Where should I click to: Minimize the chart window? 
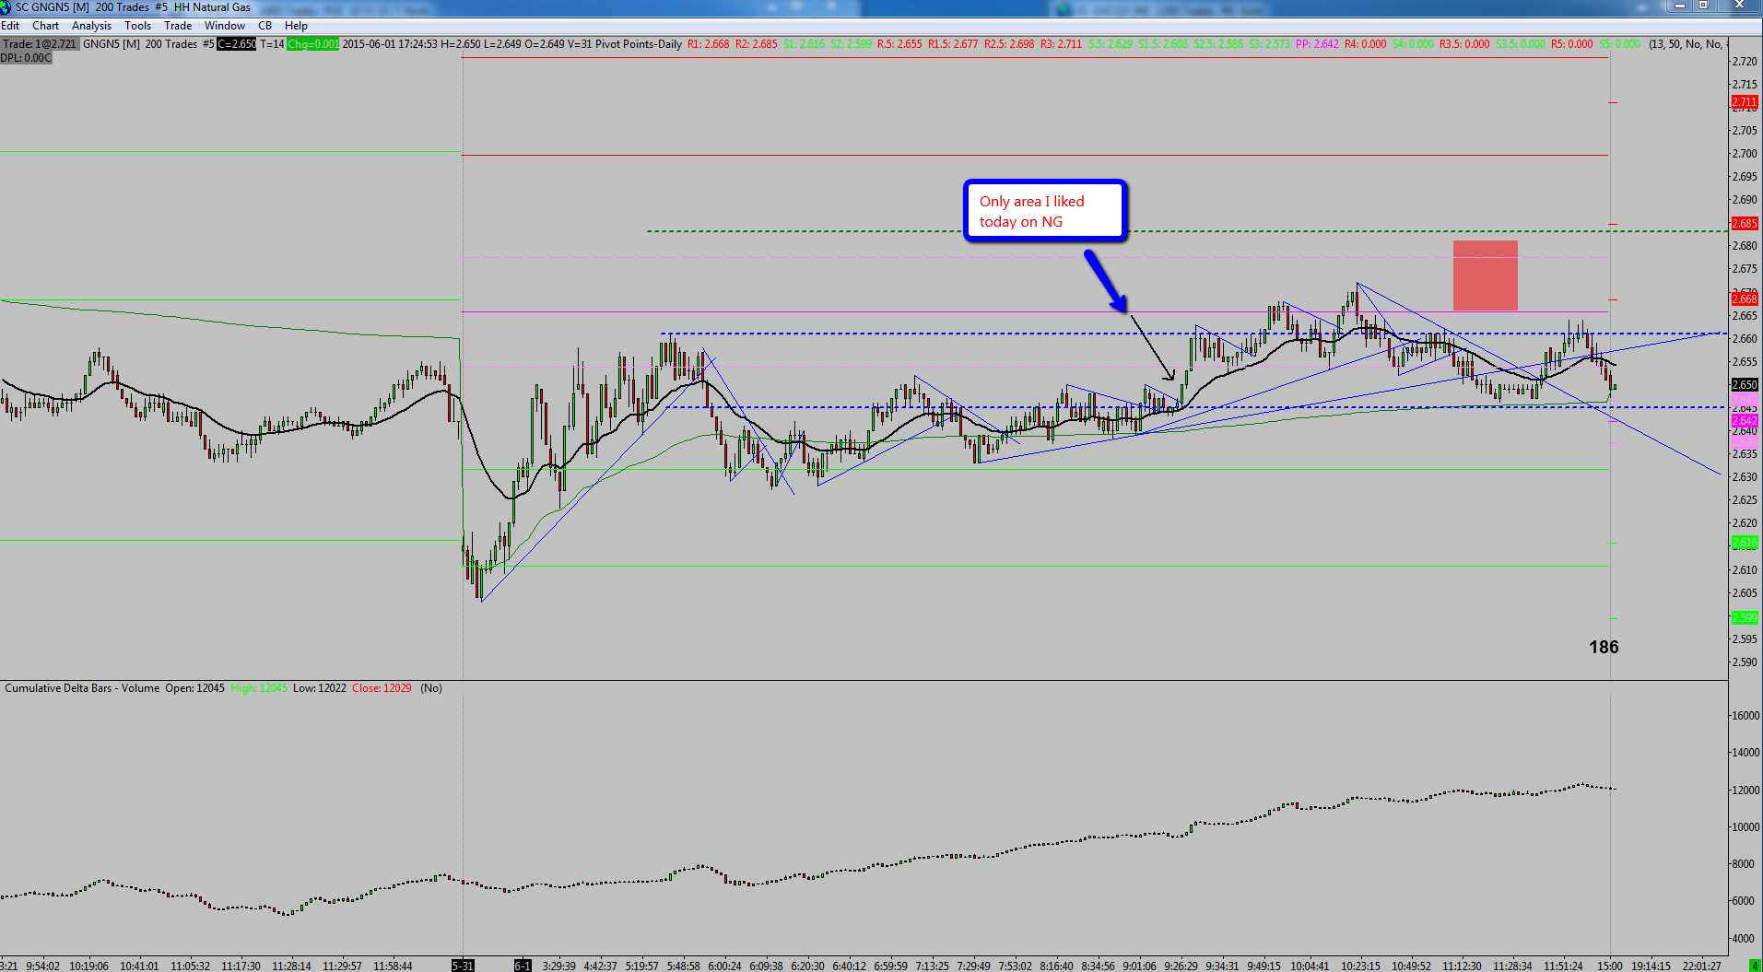click(x=1679, y=6)
